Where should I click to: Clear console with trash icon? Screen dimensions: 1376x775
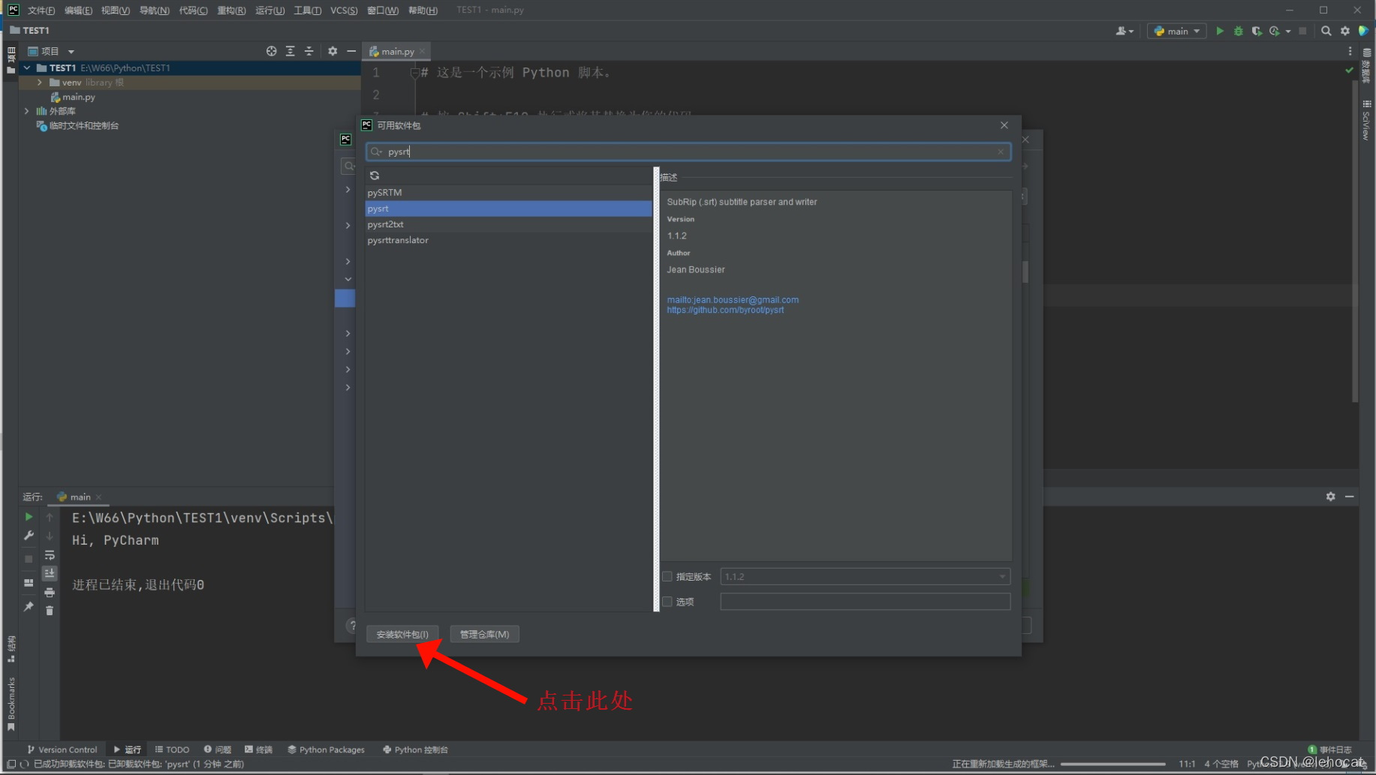tap(50, 611)
